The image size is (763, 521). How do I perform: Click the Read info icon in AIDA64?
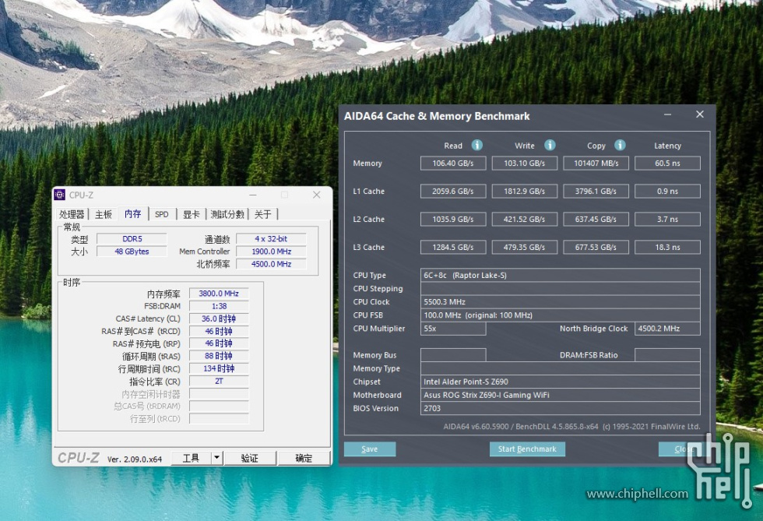click(476, 145)
